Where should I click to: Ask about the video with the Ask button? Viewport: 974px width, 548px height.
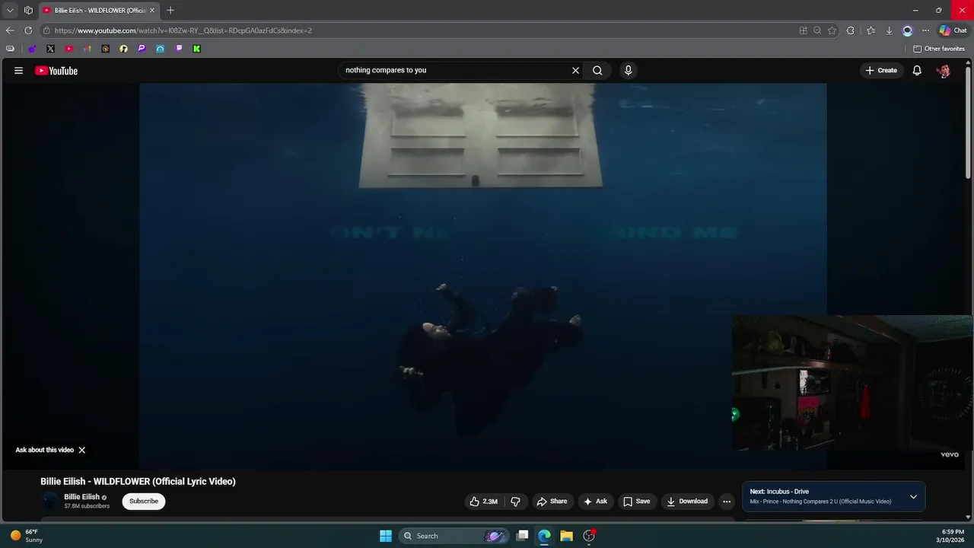tap(595, 501)
